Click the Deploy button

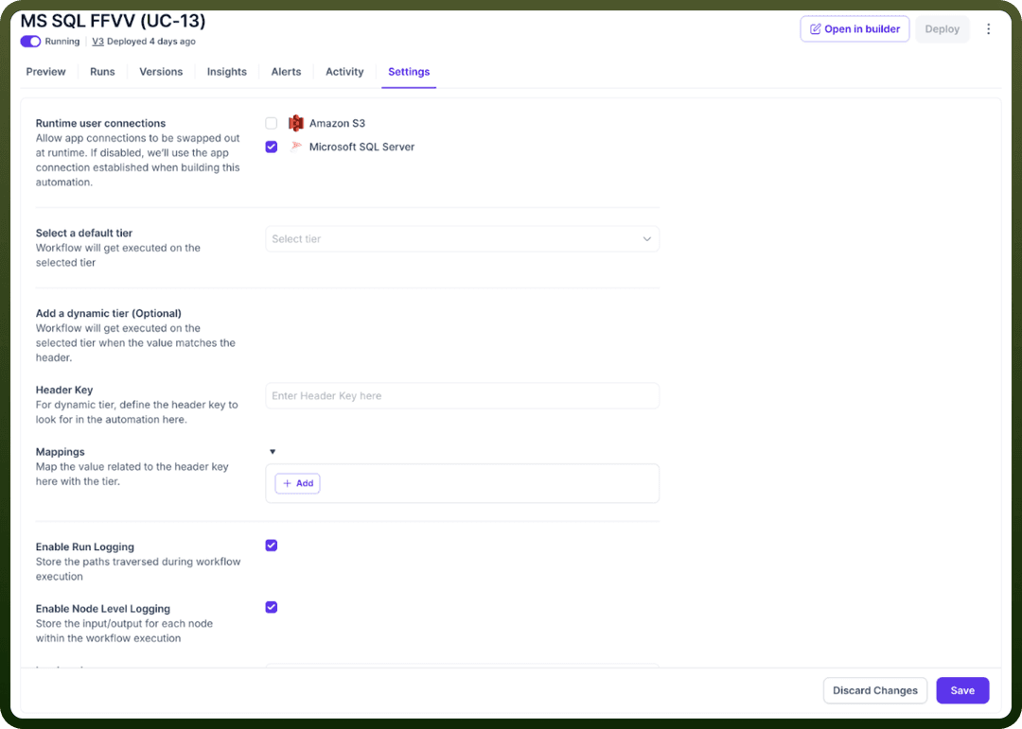[x=942, y=29]
